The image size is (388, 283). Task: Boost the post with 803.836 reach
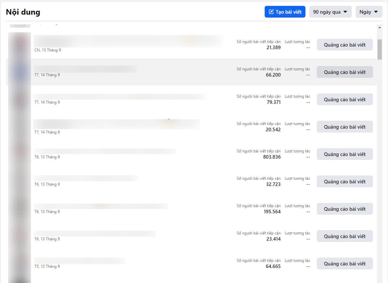click(x=345, y=154)
